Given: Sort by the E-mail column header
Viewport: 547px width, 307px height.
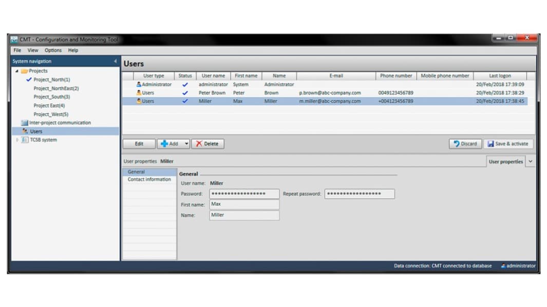Looking at the screenshot, I should click(336, 76).
